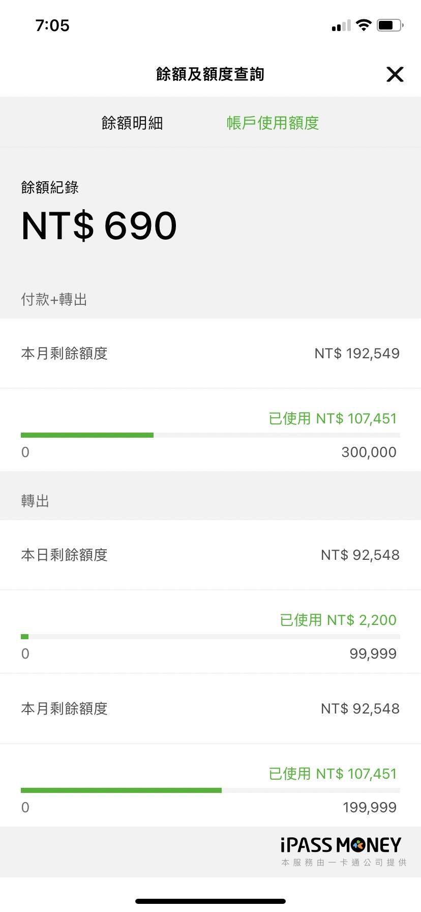This screenshot has height=912, width=421.
Task: Tap the cellular signal bars icon
Action: 341,26
